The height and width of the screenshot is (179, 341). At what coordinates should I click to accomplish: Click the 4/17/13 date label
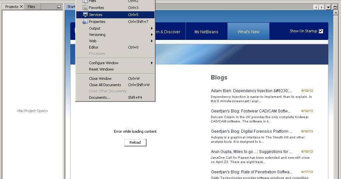point(307,172)
